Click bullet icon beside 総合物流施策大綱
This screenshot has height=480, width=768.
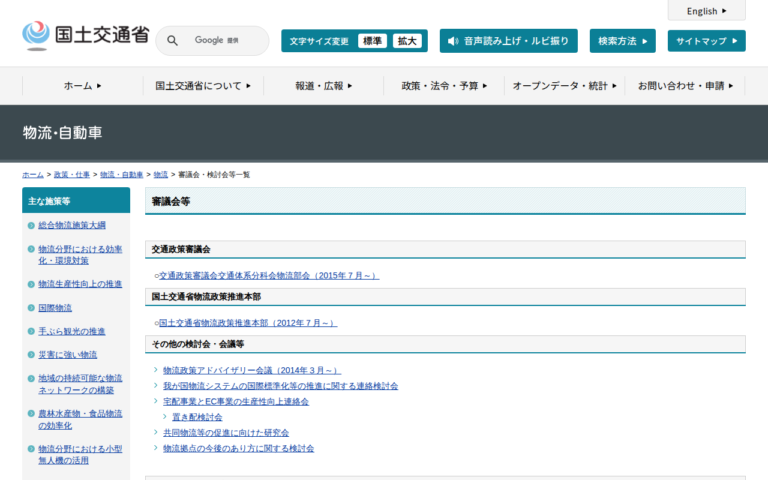pyautogui.click(x=31, y=226)
